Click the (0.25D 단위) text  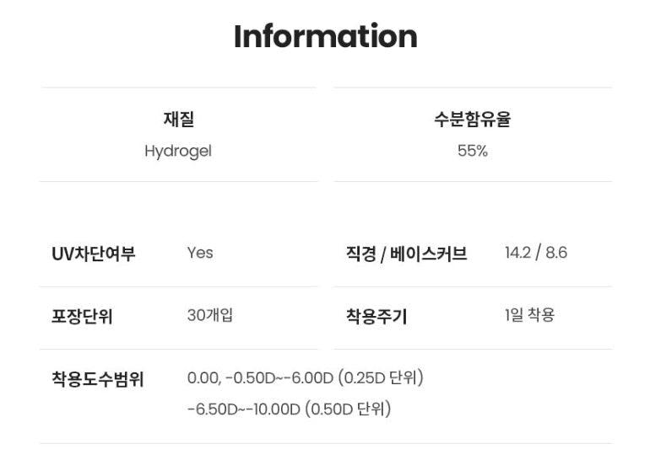click(381, 378)
